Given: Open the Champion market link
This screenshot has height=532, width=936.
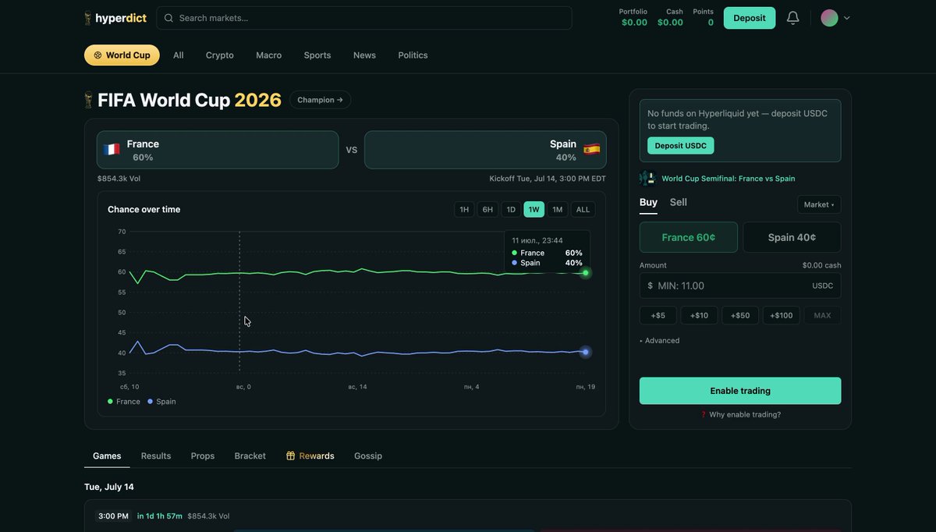Looking at the screenshot, I should pos(321,100).
